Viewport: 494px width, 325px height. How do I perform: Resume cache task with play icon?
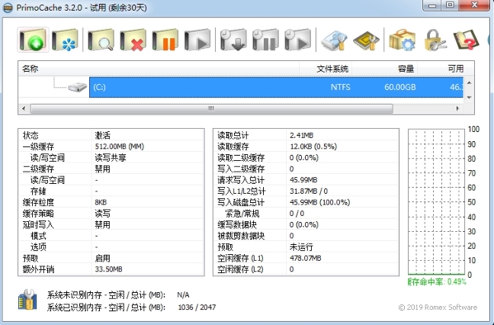(x=197, y=40)
